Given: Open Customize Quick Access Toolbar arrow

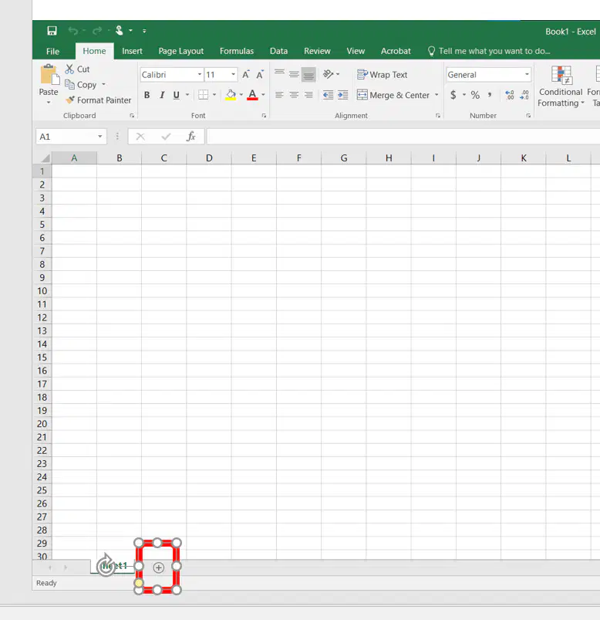Looking at the screenshot, I should 144,31.
